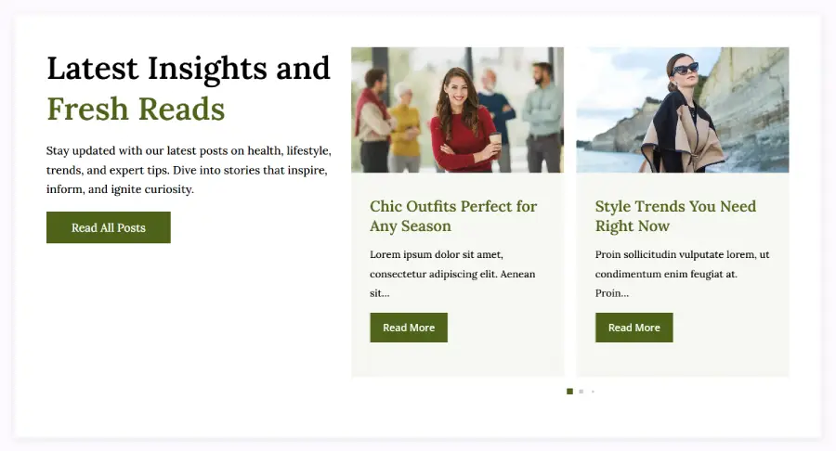The image size is (836, 451).
Task: Click the sunglasses on the caped woman
Action: click(x=685, y=69)
